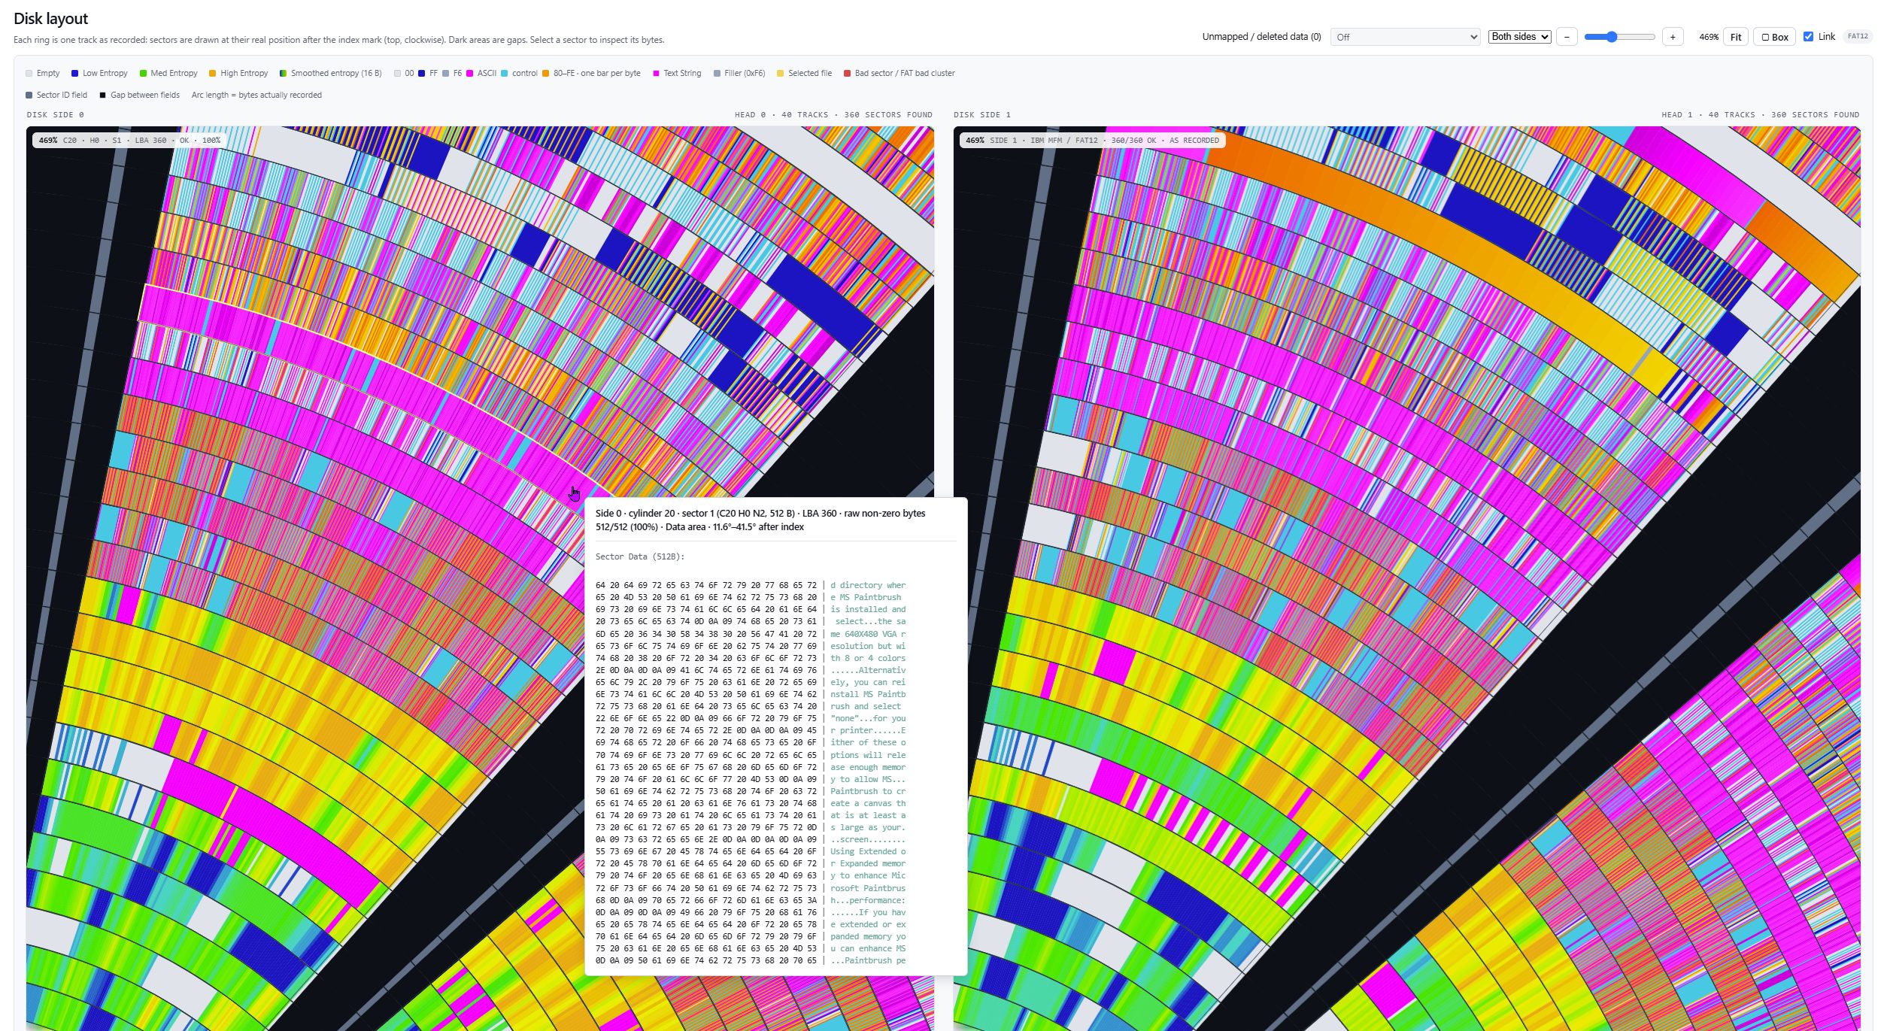Click the hex row ending 'rosoft Paintbrus'
The image size is (1887, 1031).
750,888
